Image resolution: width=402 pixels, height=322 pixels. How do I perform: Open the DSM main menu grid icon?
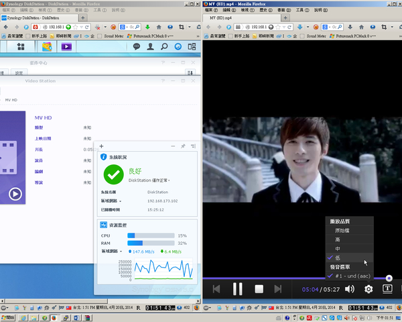21,47
